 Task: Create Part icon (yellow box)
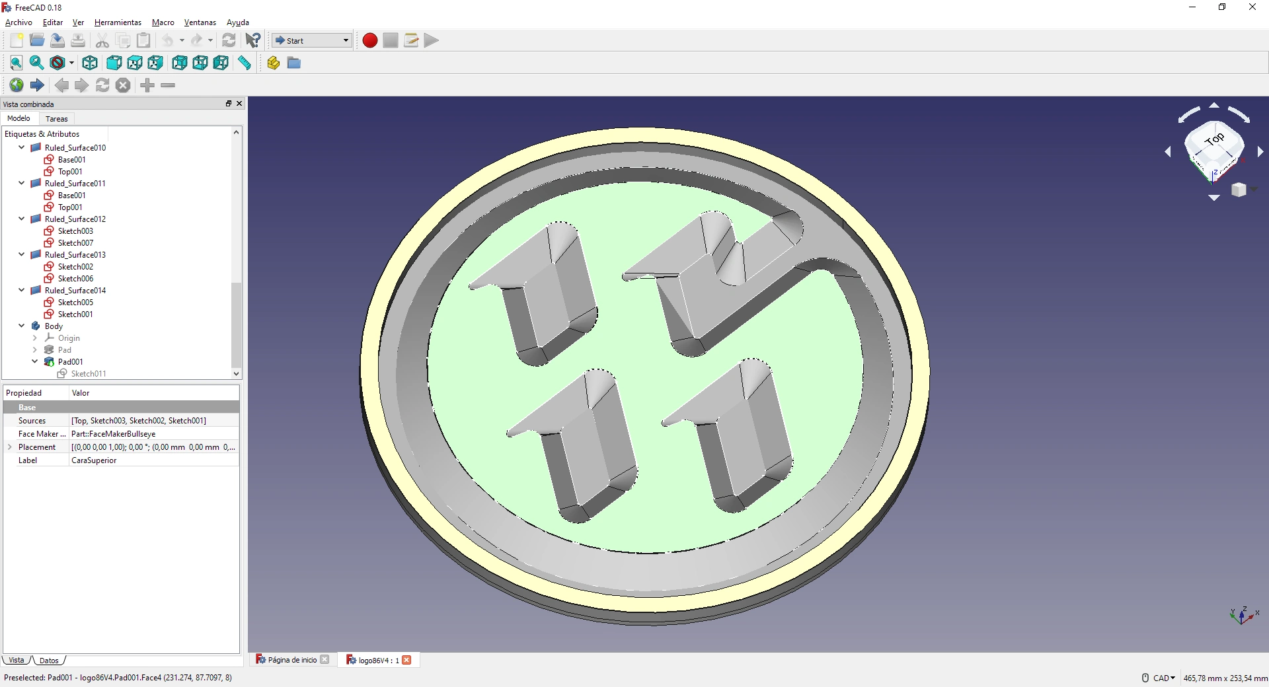click(273, 63)
